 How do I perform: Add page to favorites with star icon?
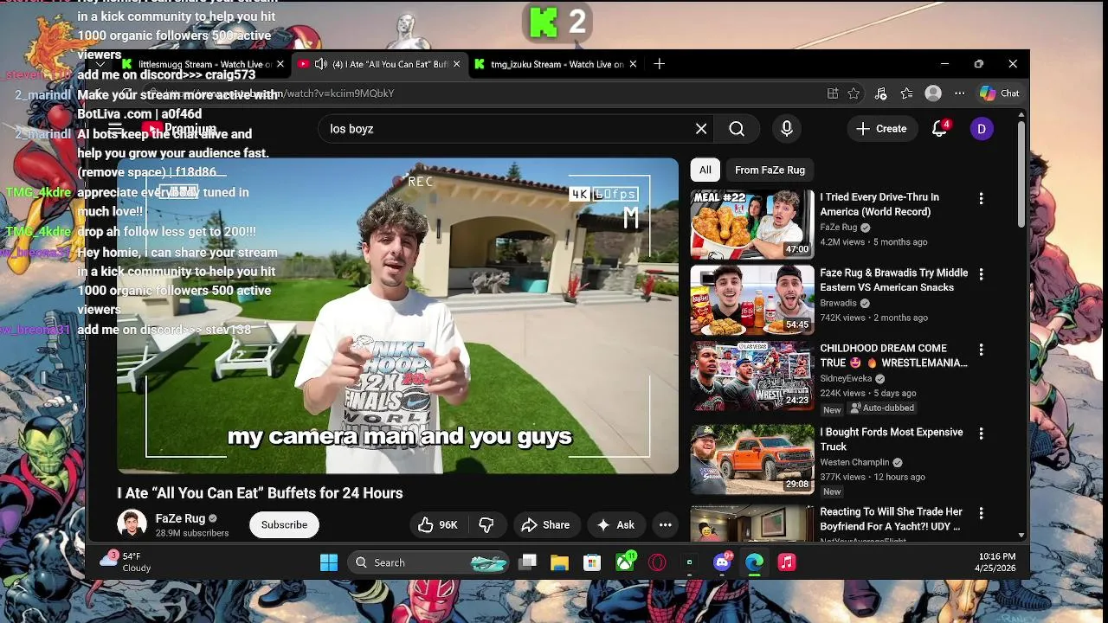point(854,93)
